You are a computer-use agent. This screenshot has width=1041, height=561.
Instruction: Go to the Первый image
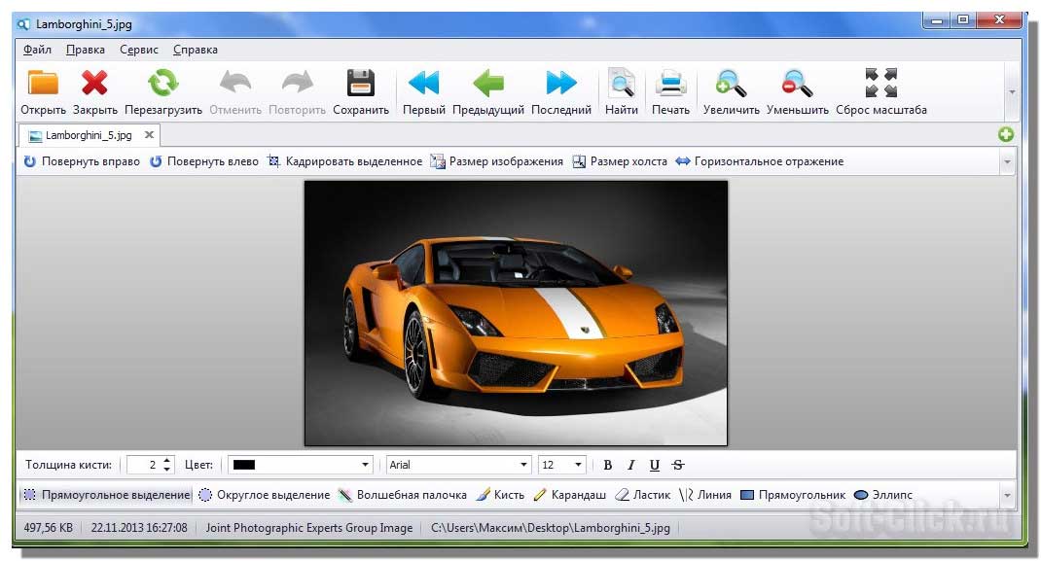tap(424, 85)
